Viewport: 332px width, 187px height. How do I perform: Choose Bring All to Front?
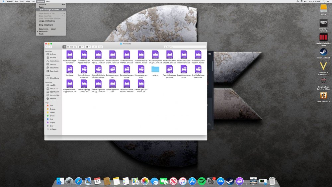pyautogui.click(x=51, y=25)
